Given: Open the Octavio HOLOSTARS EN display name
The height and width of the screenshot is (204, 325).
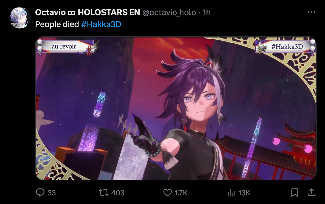Looking at the screenshot, I should coord(87,12).
